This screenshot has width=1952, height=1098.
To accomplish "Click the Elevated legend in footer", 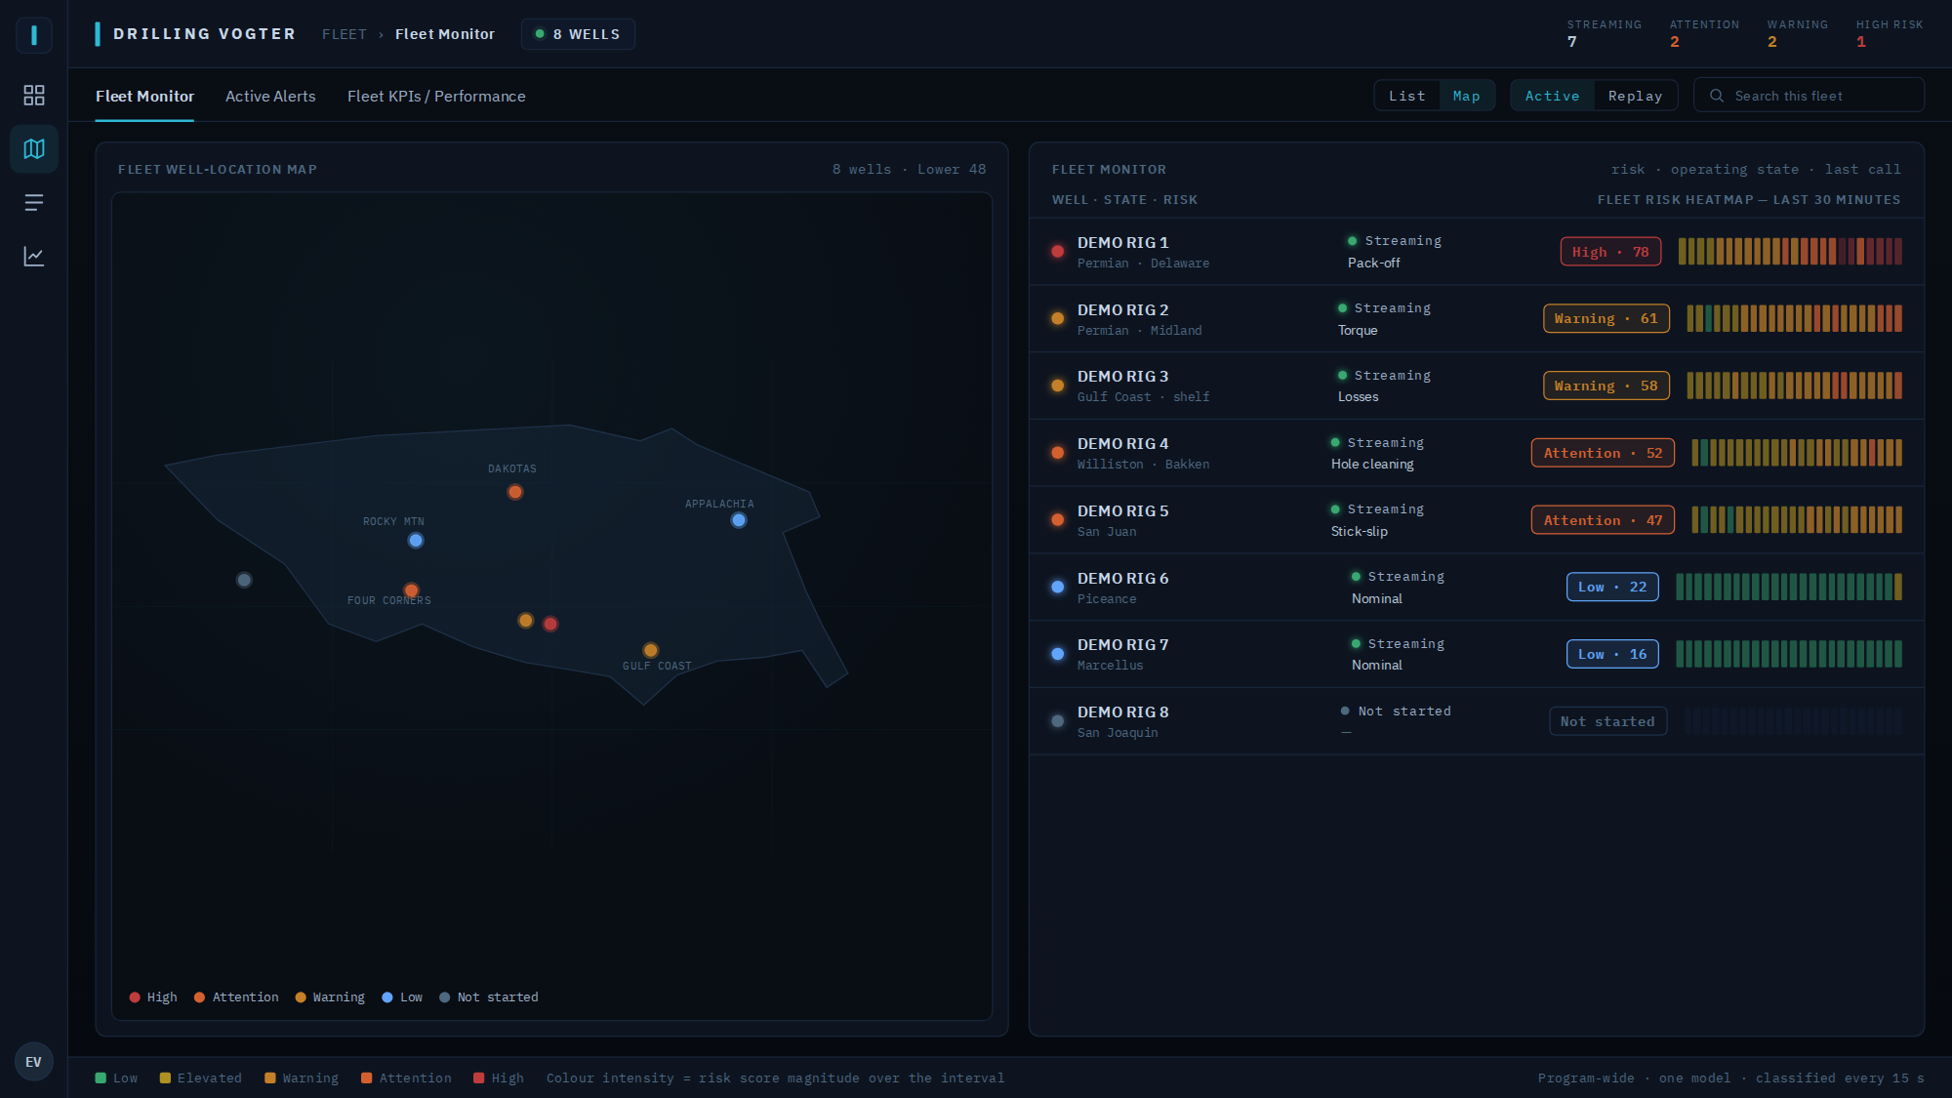I will pyautogui.click(x=201, y=1078).
